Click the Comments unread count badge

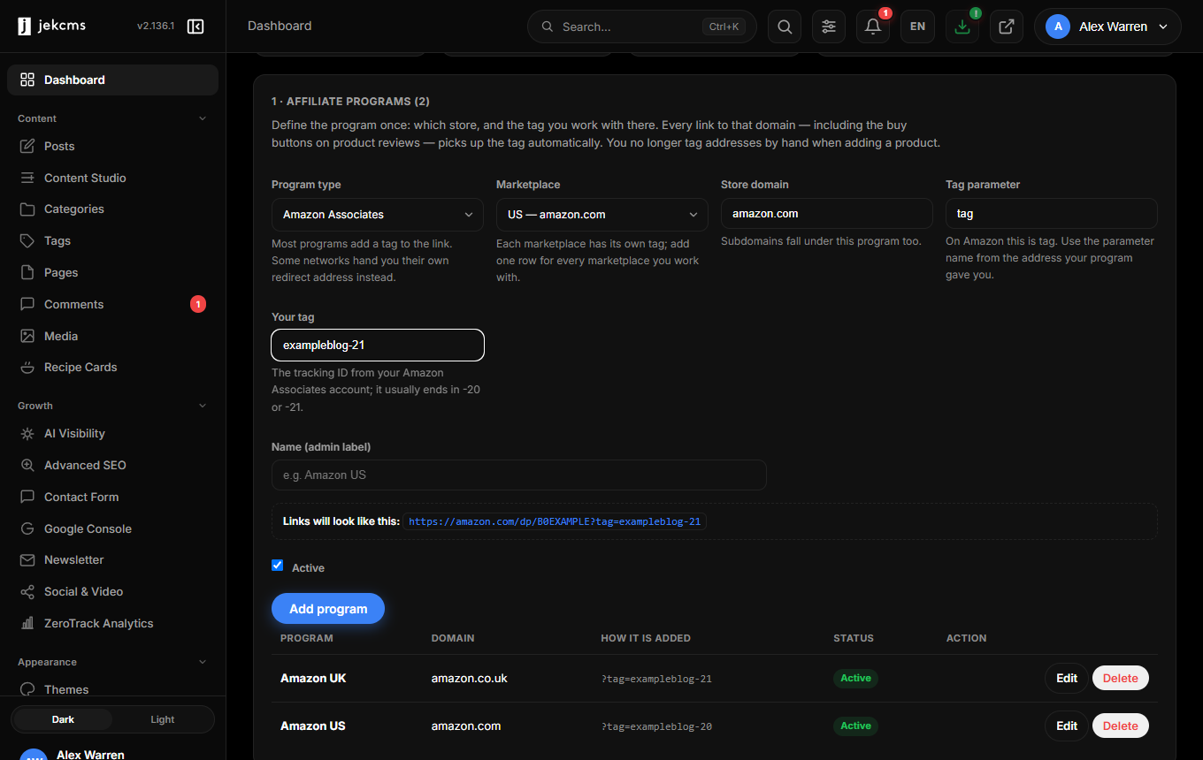point(198,304)
